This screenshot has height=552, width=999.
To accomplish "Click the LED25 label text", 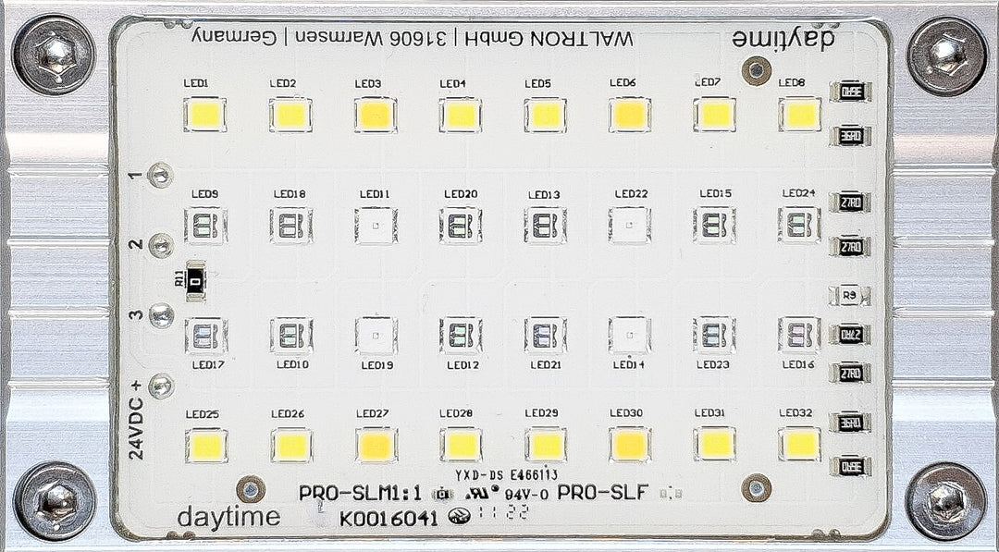I will pos(202,414).
